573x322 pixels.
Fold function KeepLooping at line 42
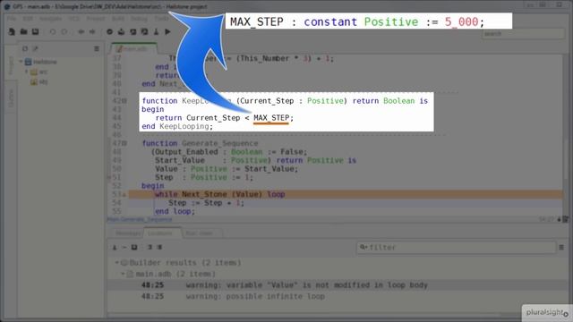pos(124,101)
